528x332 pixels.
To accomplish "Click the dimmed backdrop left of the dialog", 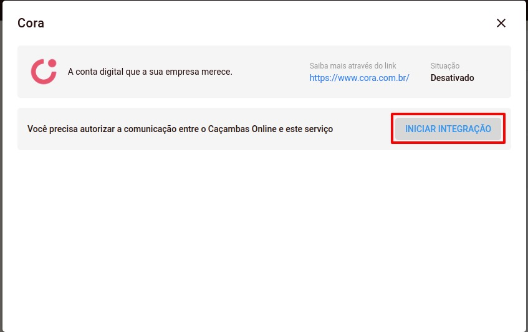I will [x=1, y=187].
